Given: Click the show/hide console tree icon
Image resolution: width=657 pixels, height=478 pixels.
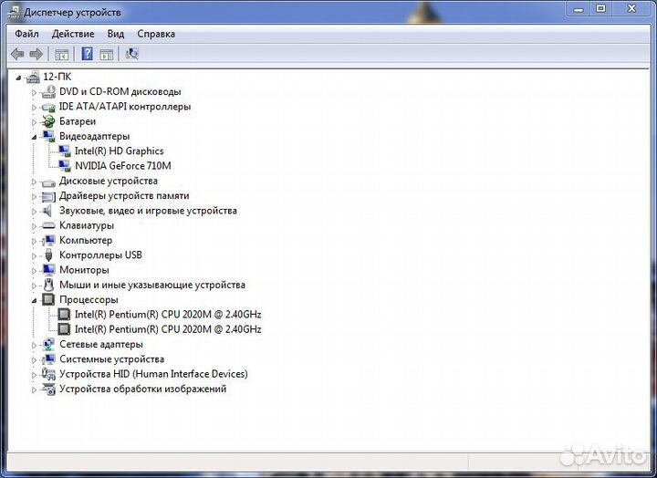Looking at the screenshot, I should [x=62, y=55].
